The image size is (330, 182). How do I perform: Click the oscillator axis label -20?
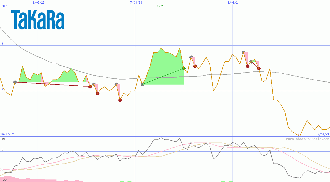(4, 179)
